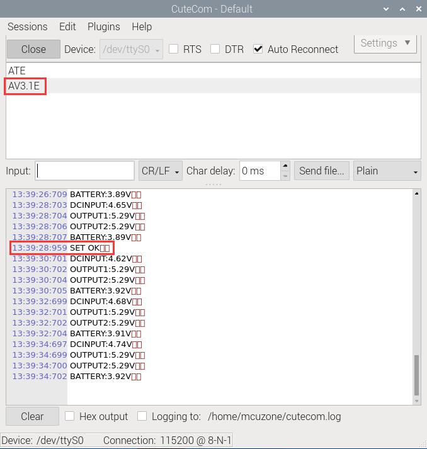Viewport: 427px width, 449px height.
Task: Click the Send file... button
Action: [x=322, y=171]
